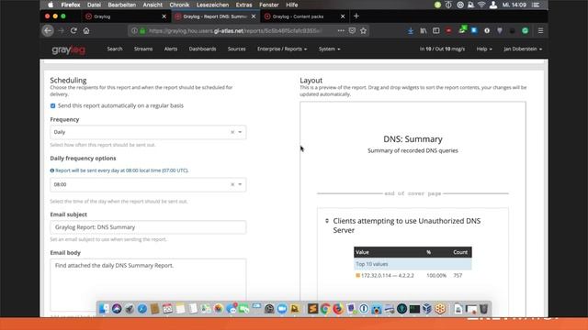Open Sublime Text from the dock
This screenshot has width=588, height=330.
click(312, 309)
